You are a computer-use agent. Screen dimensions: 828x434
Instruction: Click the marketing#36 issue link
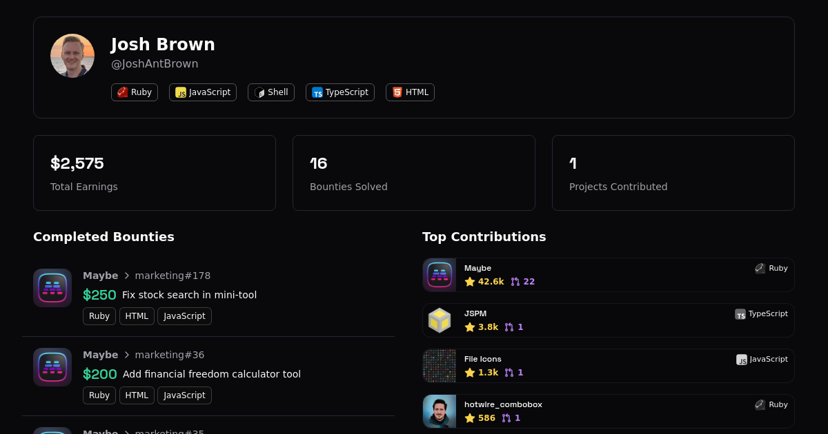pyautogui.click(x=170, y=355)
